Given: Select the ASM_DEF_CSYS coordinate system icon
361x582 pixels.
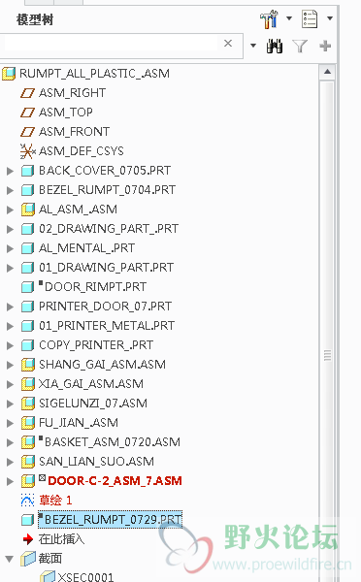Looking at the screenshot, I should (27, 151).
